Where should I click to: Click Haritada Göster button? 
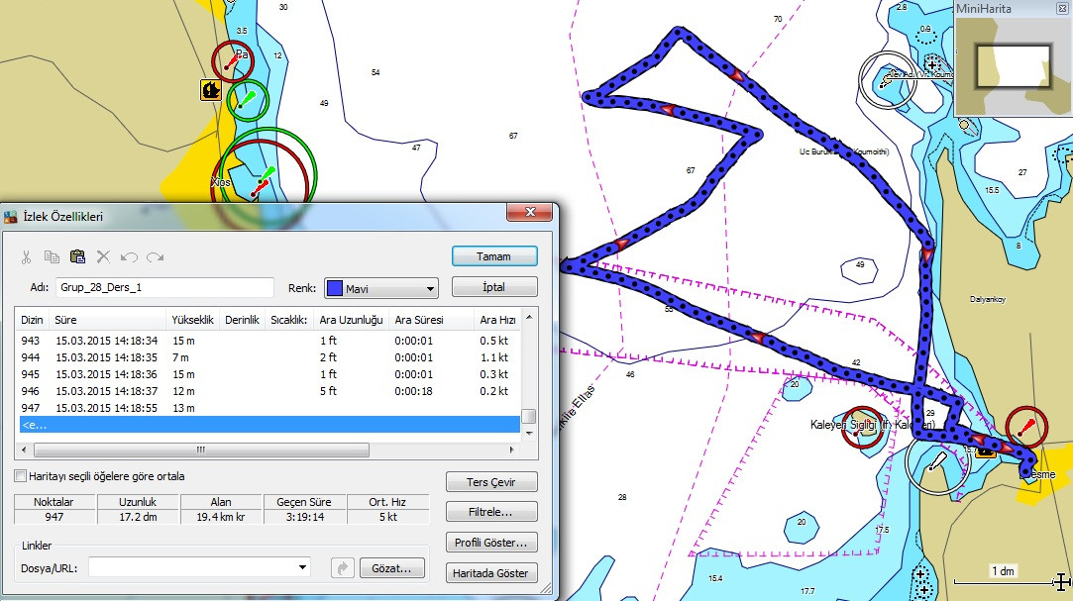coord(491,573)
